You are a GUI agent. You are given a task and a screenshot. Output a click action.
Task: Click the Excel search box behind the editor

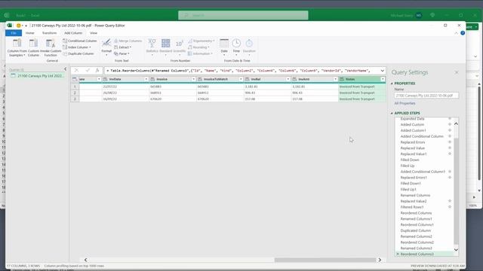point(243,15)
